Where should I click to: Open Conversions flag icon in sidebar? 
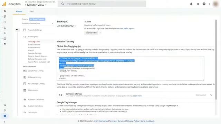pyautogui.click(x=5, y=44)
